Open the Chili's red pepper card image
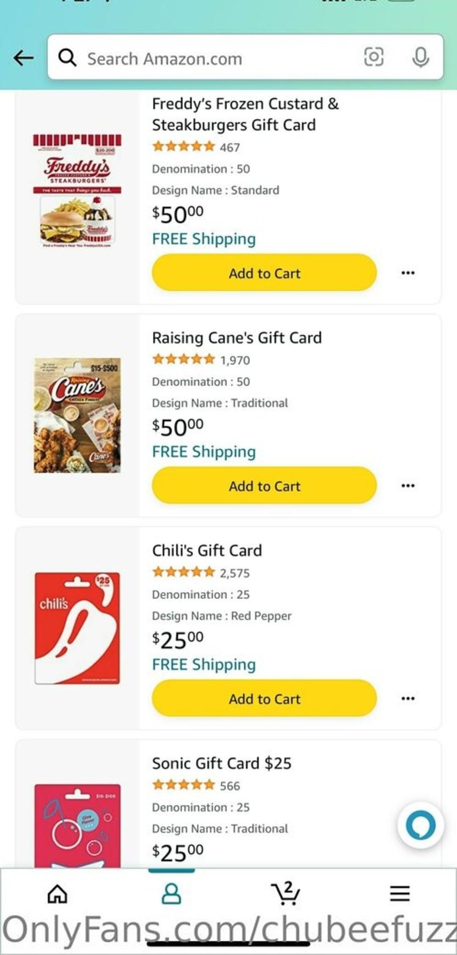The height and width of the screenshot is (955, 457). pos(77,628)
